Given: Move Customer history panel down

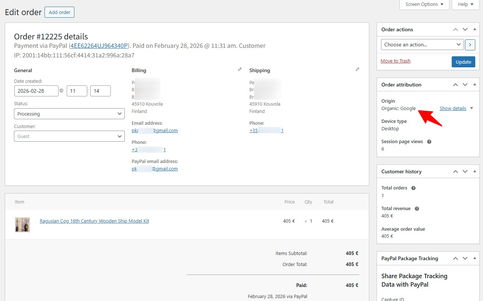Looking at the screenshot, I should pyautogui.click(x=465, y=171).
